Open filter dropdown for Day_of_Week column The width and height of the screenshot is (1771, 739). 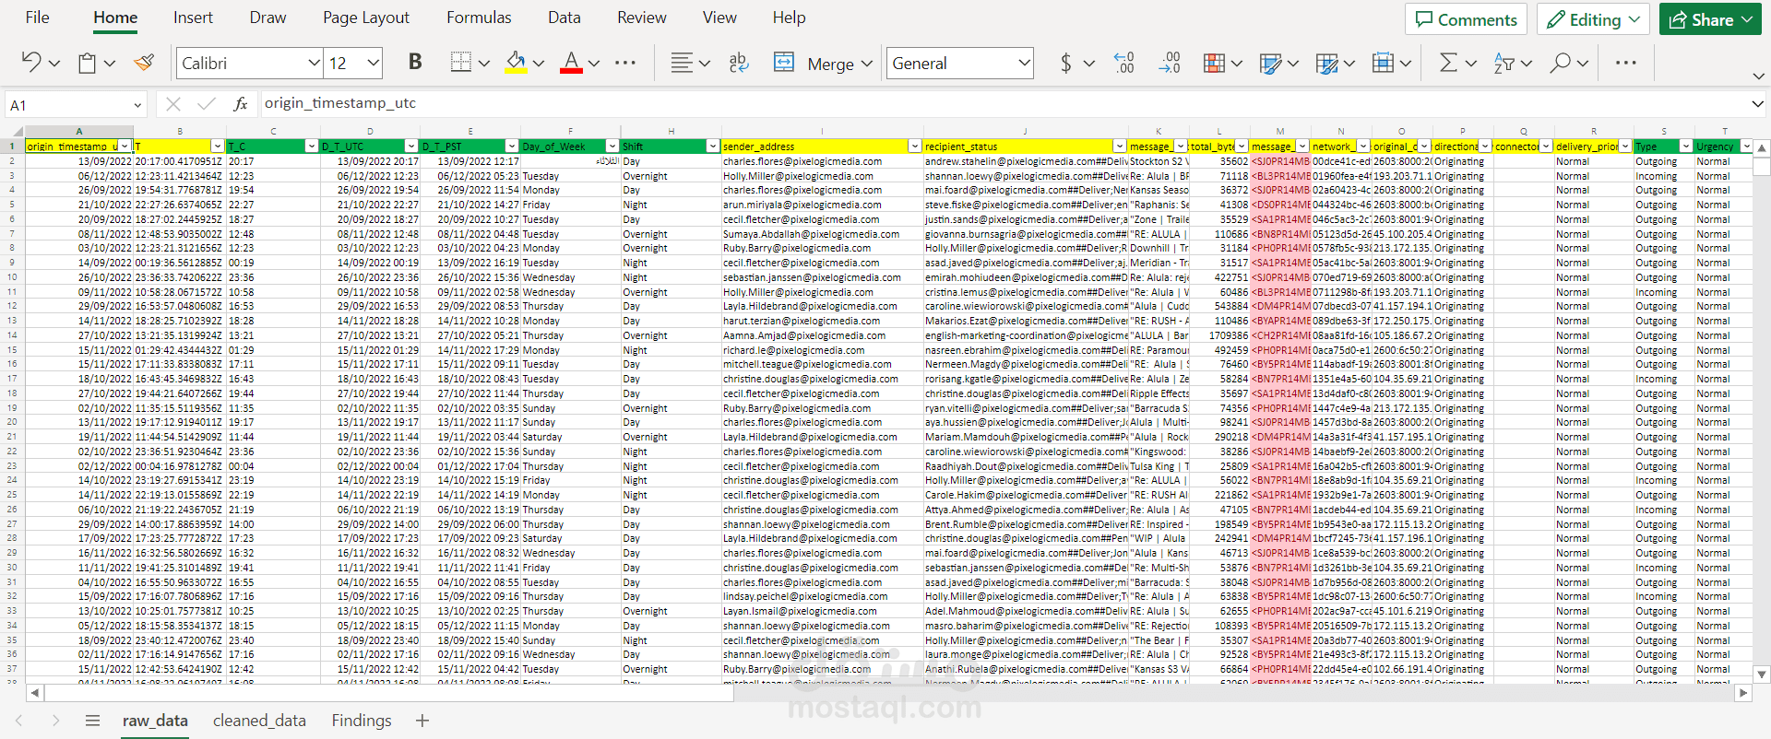(x=612, y=147)
